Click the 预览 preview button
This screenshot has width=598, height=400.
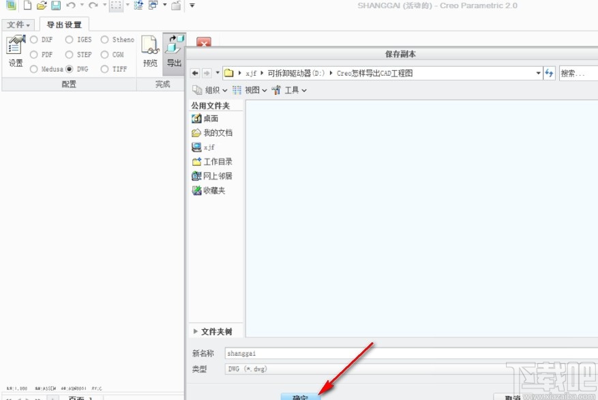(150, 51)
